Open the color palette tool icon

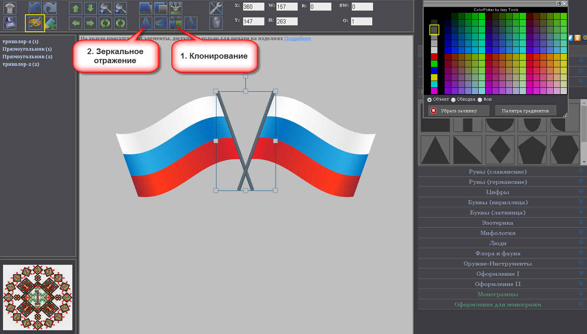click(x=35, y=23)
